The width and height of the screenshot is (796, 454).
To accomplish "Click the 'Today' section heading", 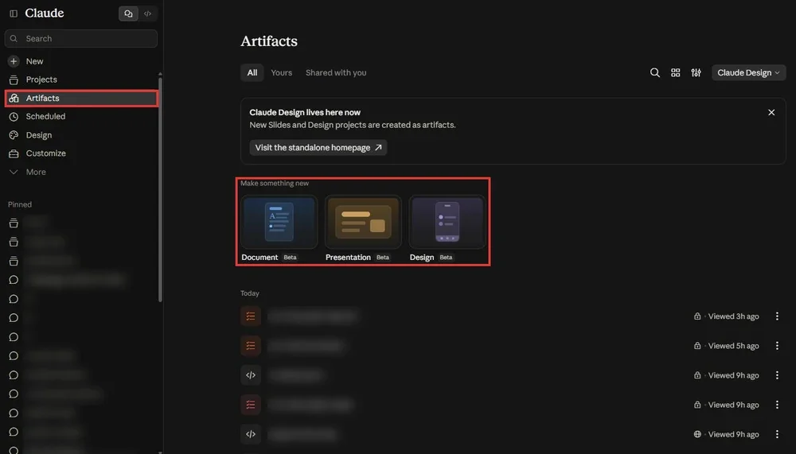I will click(250, 293).
